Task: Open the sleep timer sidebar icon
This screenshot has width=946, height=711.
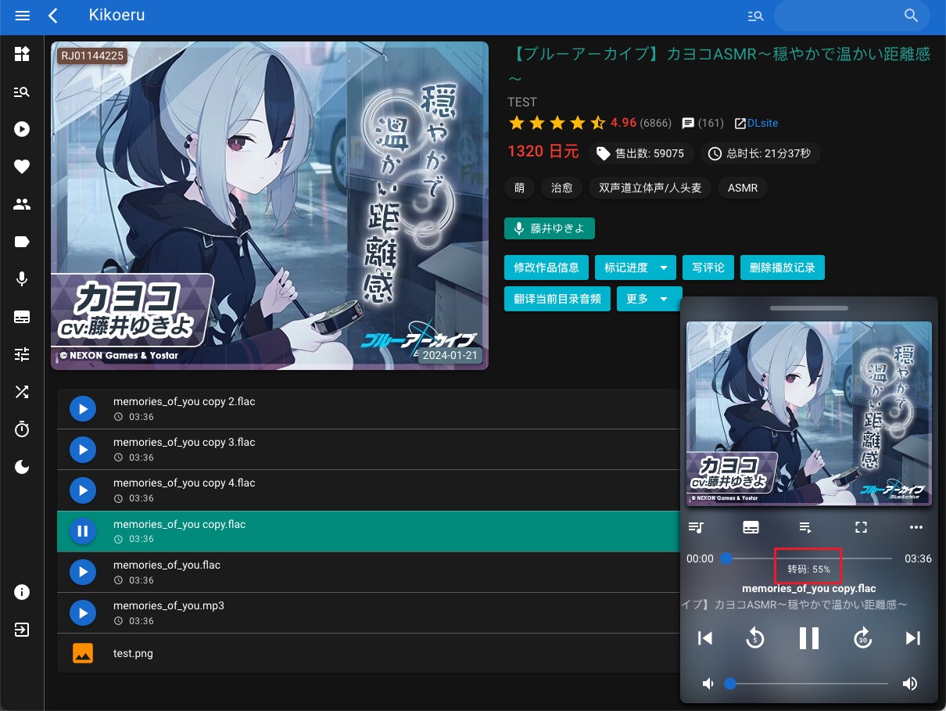Action: (x=22, y=429)
